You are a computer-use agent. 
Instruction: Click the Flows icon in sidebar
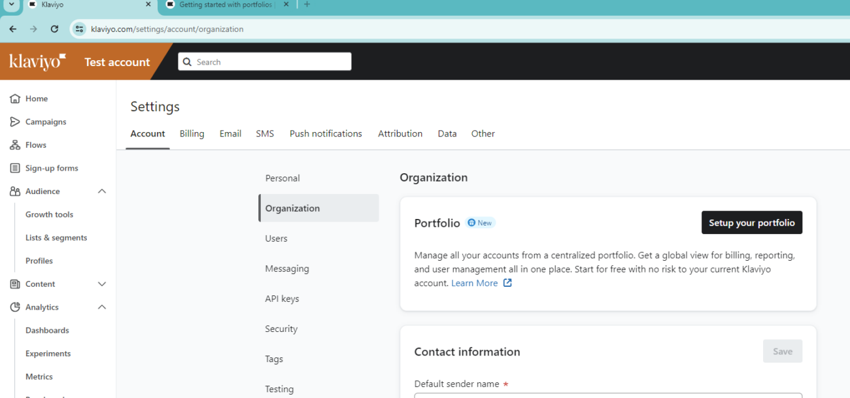[x=14, y=145]
